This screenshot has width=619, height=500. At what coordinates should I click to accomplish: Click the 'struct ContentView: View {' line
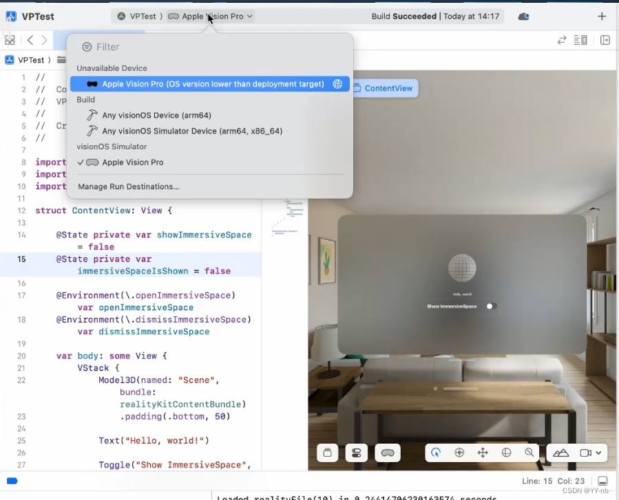104,210
